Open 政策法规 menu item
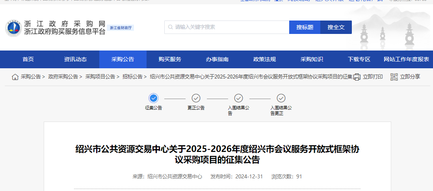 (x=264, y=59)
